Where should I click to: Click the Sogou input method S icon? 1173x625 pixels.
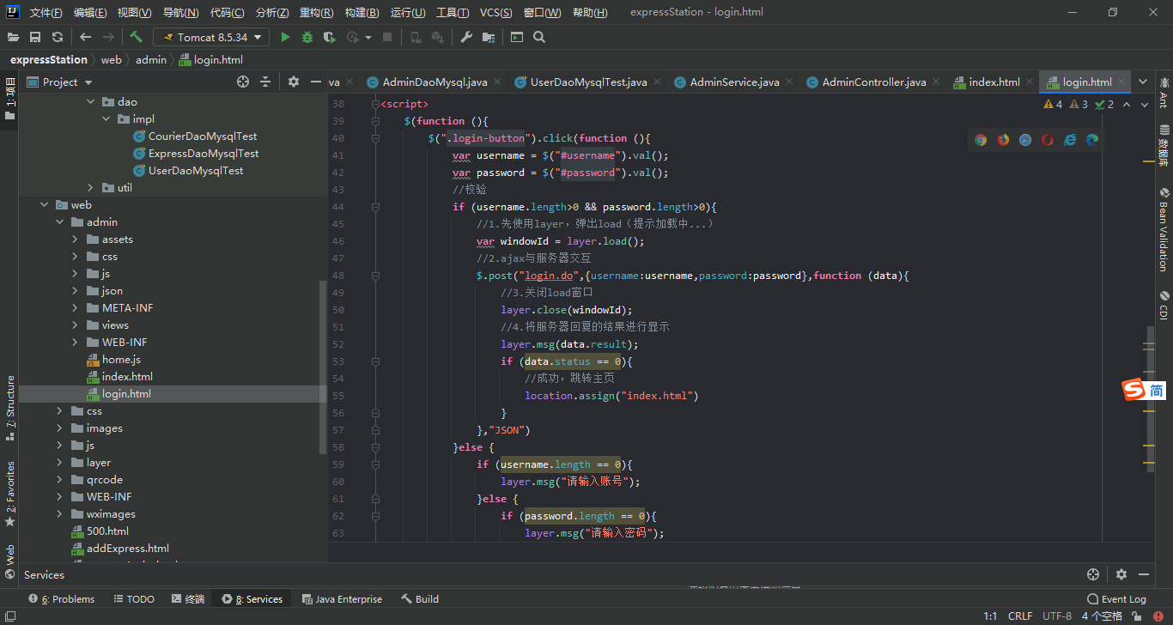(x=1134, y=390)
